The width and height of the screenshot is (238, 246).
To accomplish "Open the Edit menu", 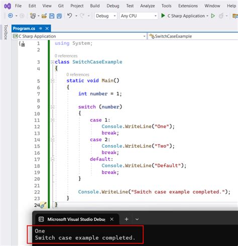I will 32,6.
